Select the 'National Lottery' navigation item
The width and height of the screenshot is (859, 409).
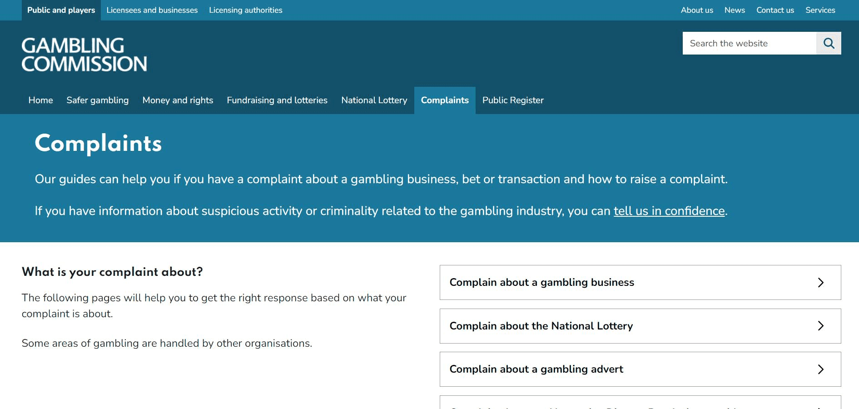pyautogui.click(x=374, y=100)
